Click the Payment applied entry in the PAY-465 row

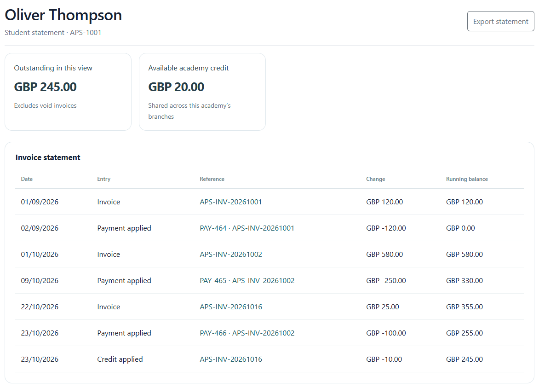[x=124, y=280]
